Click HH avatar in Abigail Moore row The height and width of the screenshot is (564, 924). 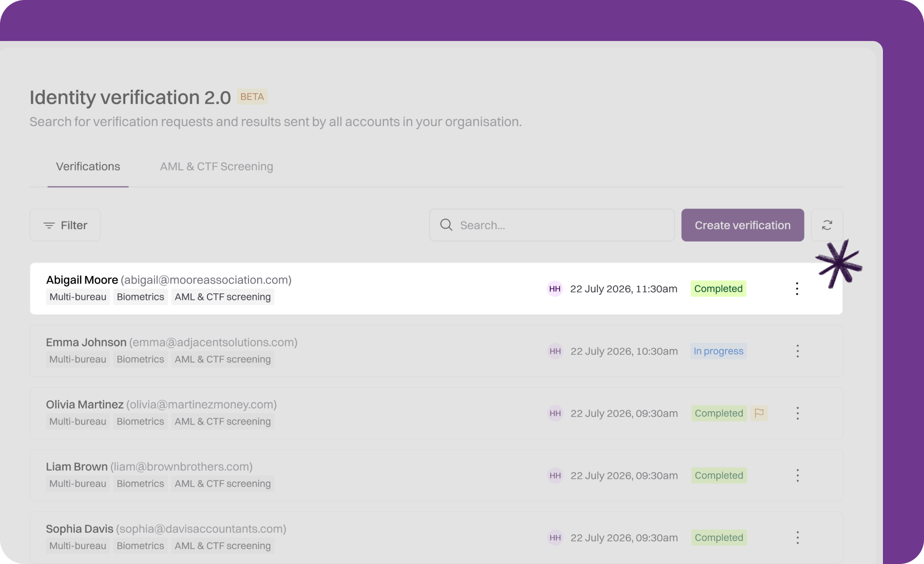(555, 289)
